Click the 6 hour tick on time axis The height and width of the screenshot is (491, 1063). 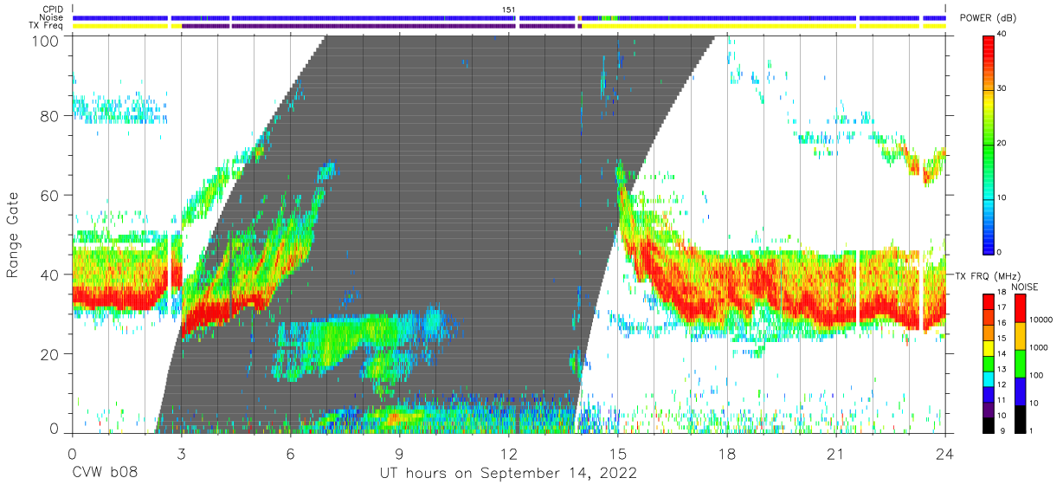click(x=290, y=453)
